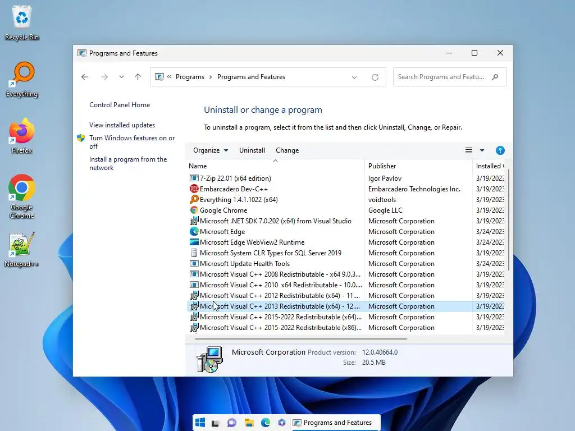Open the taskbar icon next to Edge
This screenshot has width=575, height=431.
click(282, 423)
